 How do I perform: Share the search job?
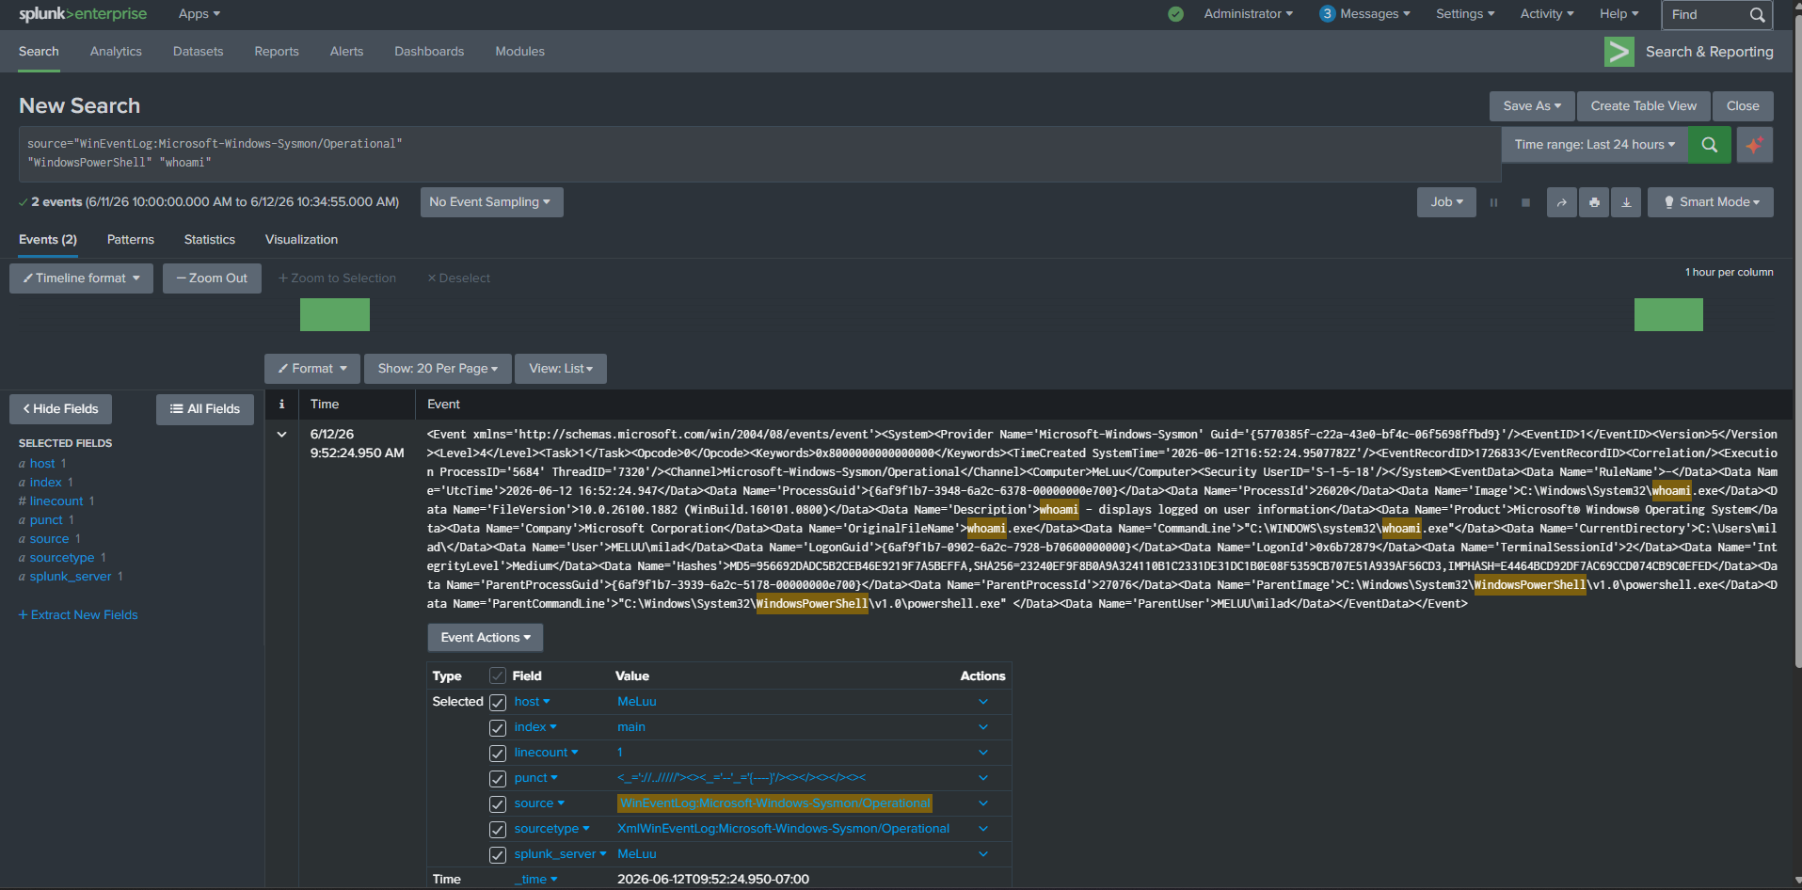coord(1561,202)
